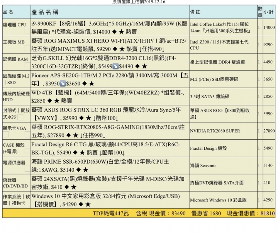Click the 小計 column header
278x236 pixels.
point(268,12)
